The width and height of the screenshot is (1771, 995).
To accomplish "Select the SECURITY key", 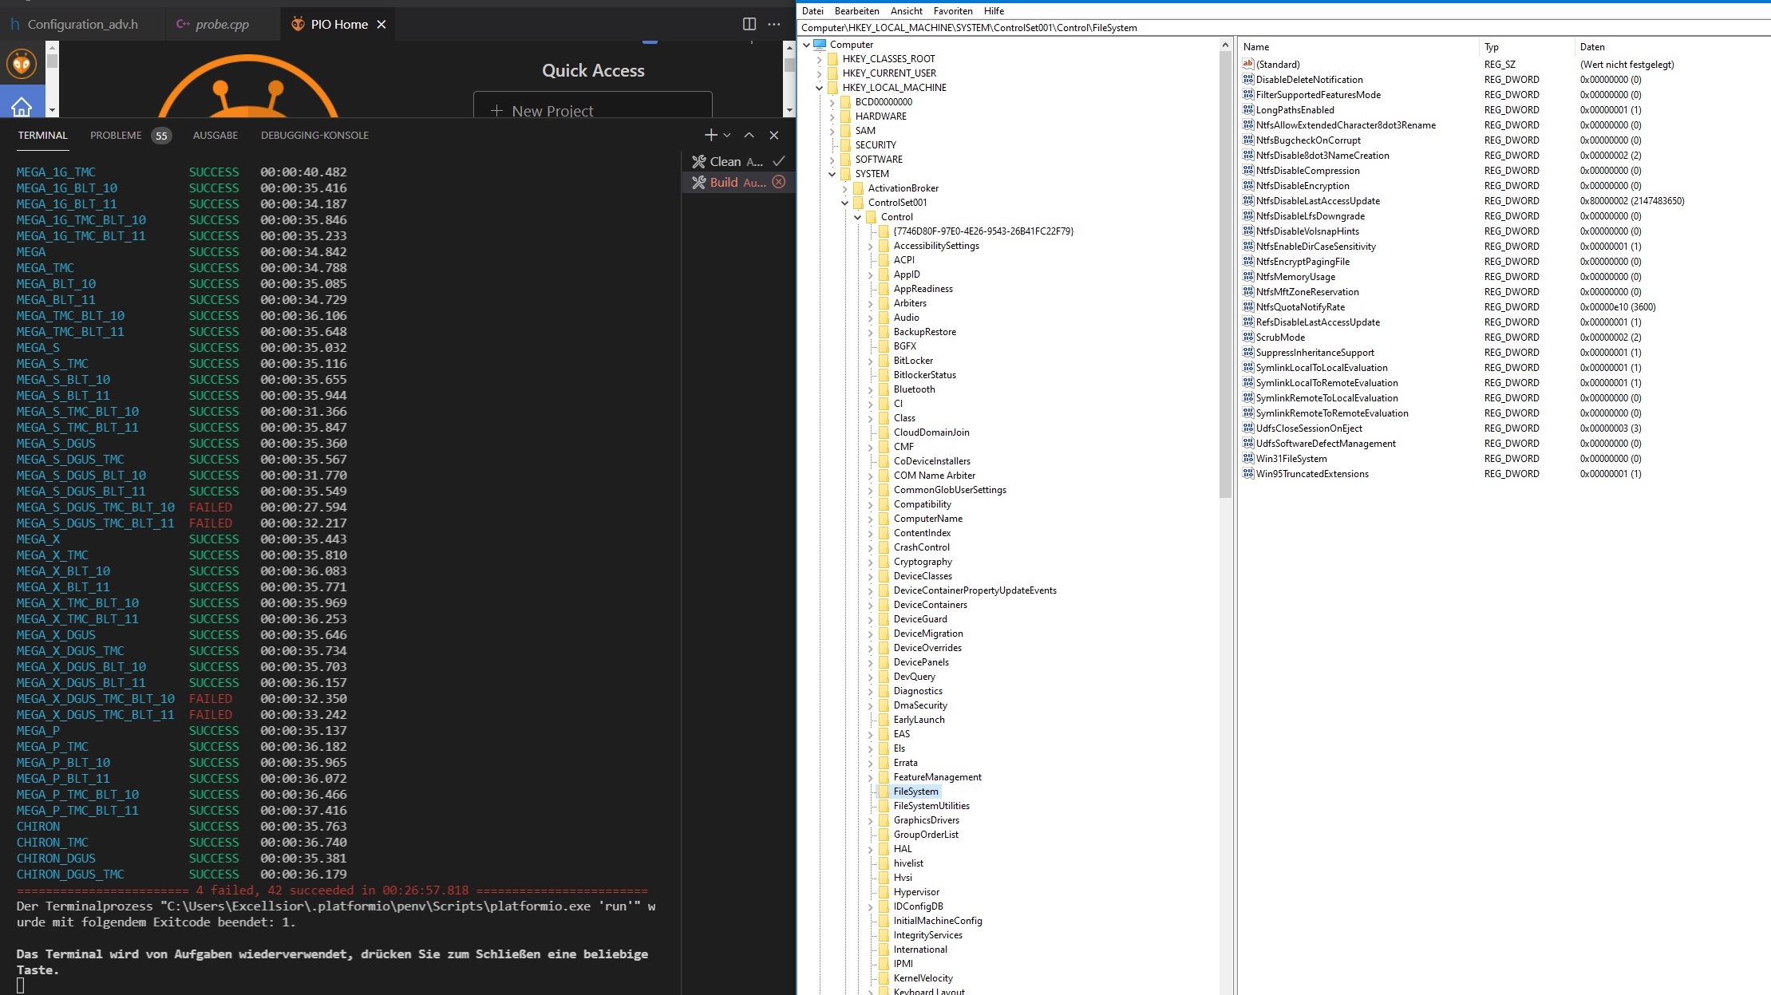I will 876,145.
